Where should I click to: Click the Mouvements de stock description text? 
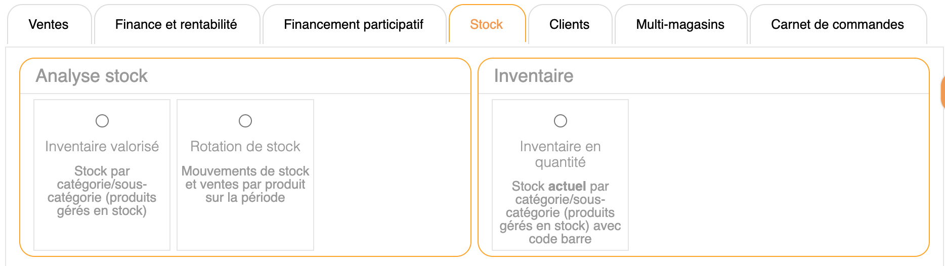(245, 185)
